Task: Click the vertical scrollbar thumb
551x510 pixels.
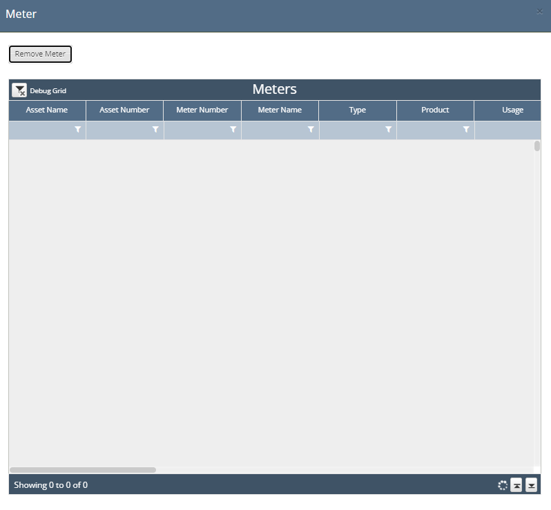Action: tap(537, 146)
